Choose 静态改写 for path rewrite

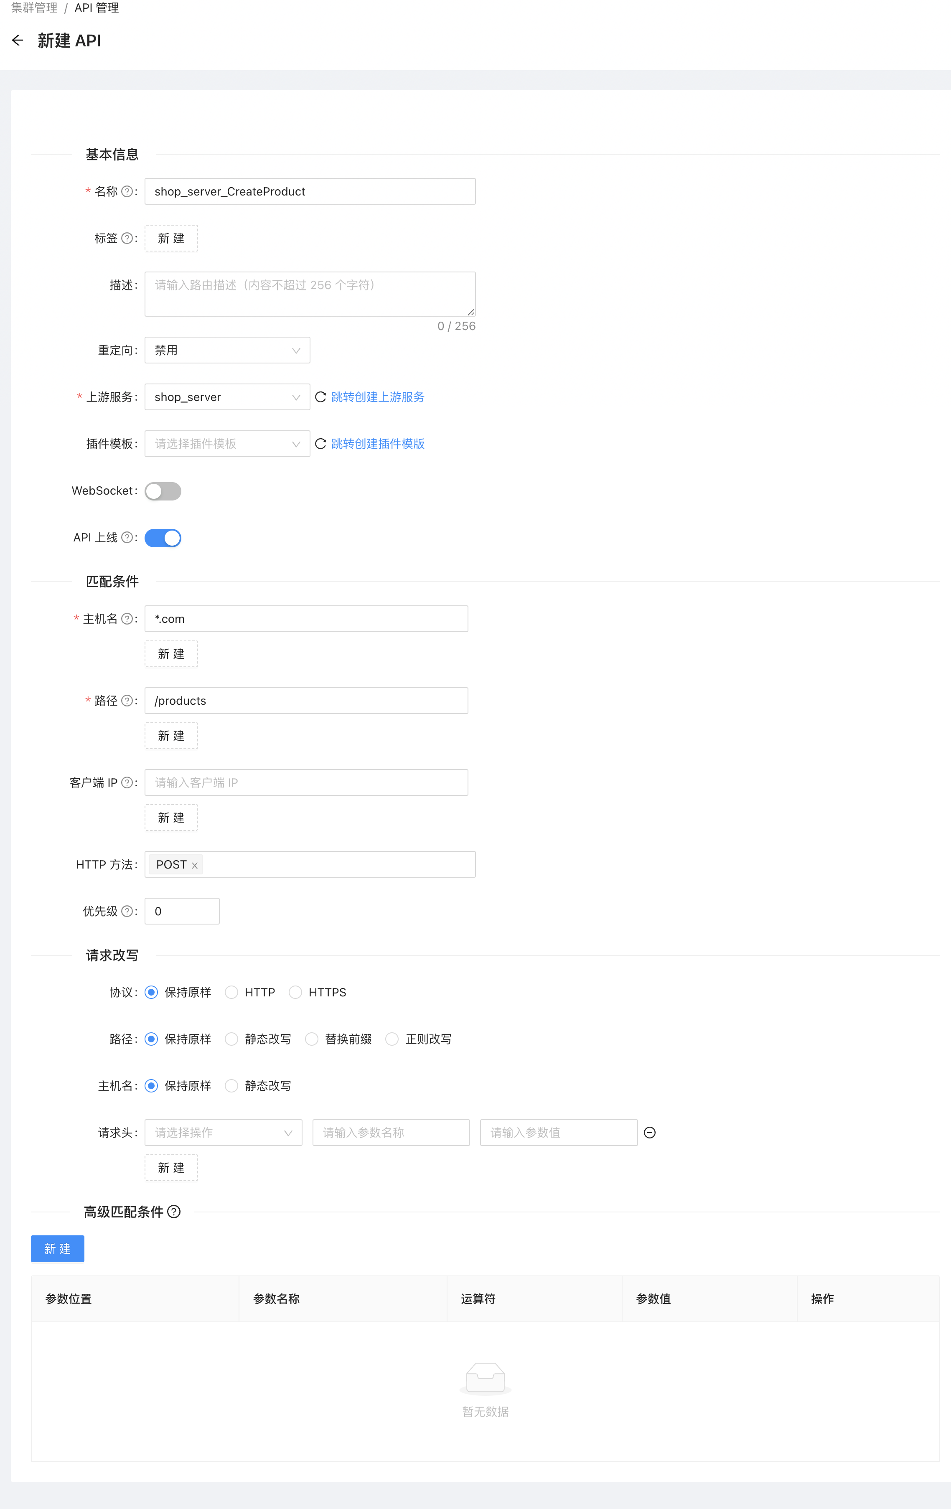coord(231,1039)
